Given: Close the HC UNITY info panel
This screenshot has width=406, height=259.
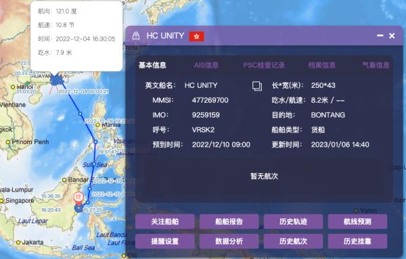Looking at the screenshot, I should 392,36.
